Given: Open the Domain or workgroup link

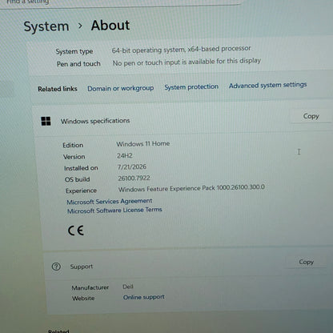Looking at the screenshot, I should pos(121,88).
